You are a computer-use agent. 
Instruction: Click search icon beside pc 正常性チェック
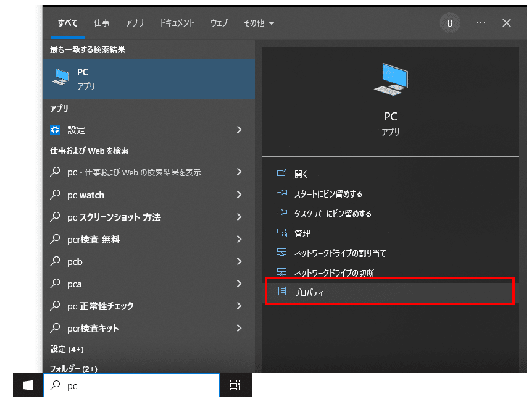pyautogui.click(x=55, y=306)
